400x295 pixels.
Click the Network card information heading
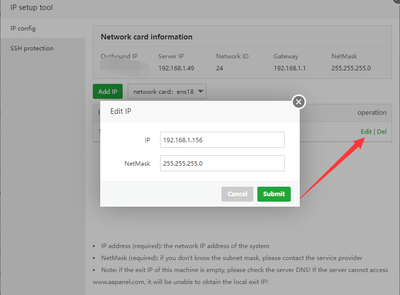147,37
